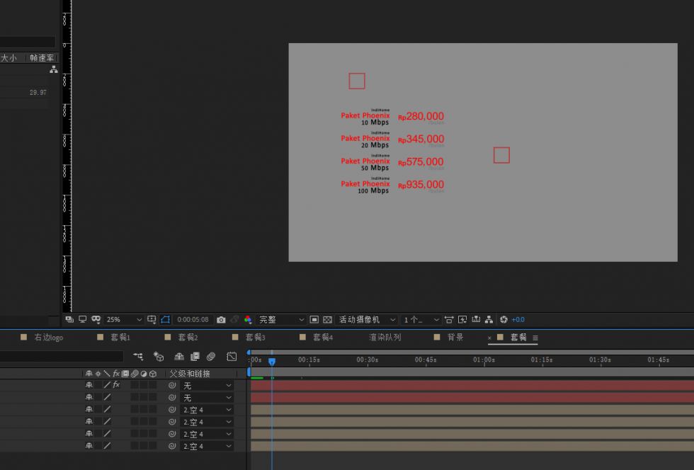Open the 活动摄像机 camera view dropdown

367,320
